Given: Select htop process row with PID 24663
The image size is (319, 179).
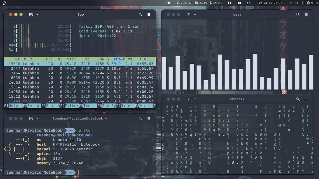Looking at the screenshot, I should tap(80, 83).
